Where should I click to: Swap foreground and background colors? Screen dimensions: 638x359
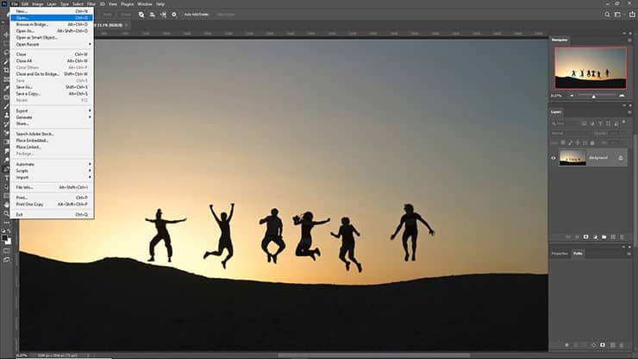point(9,231)
